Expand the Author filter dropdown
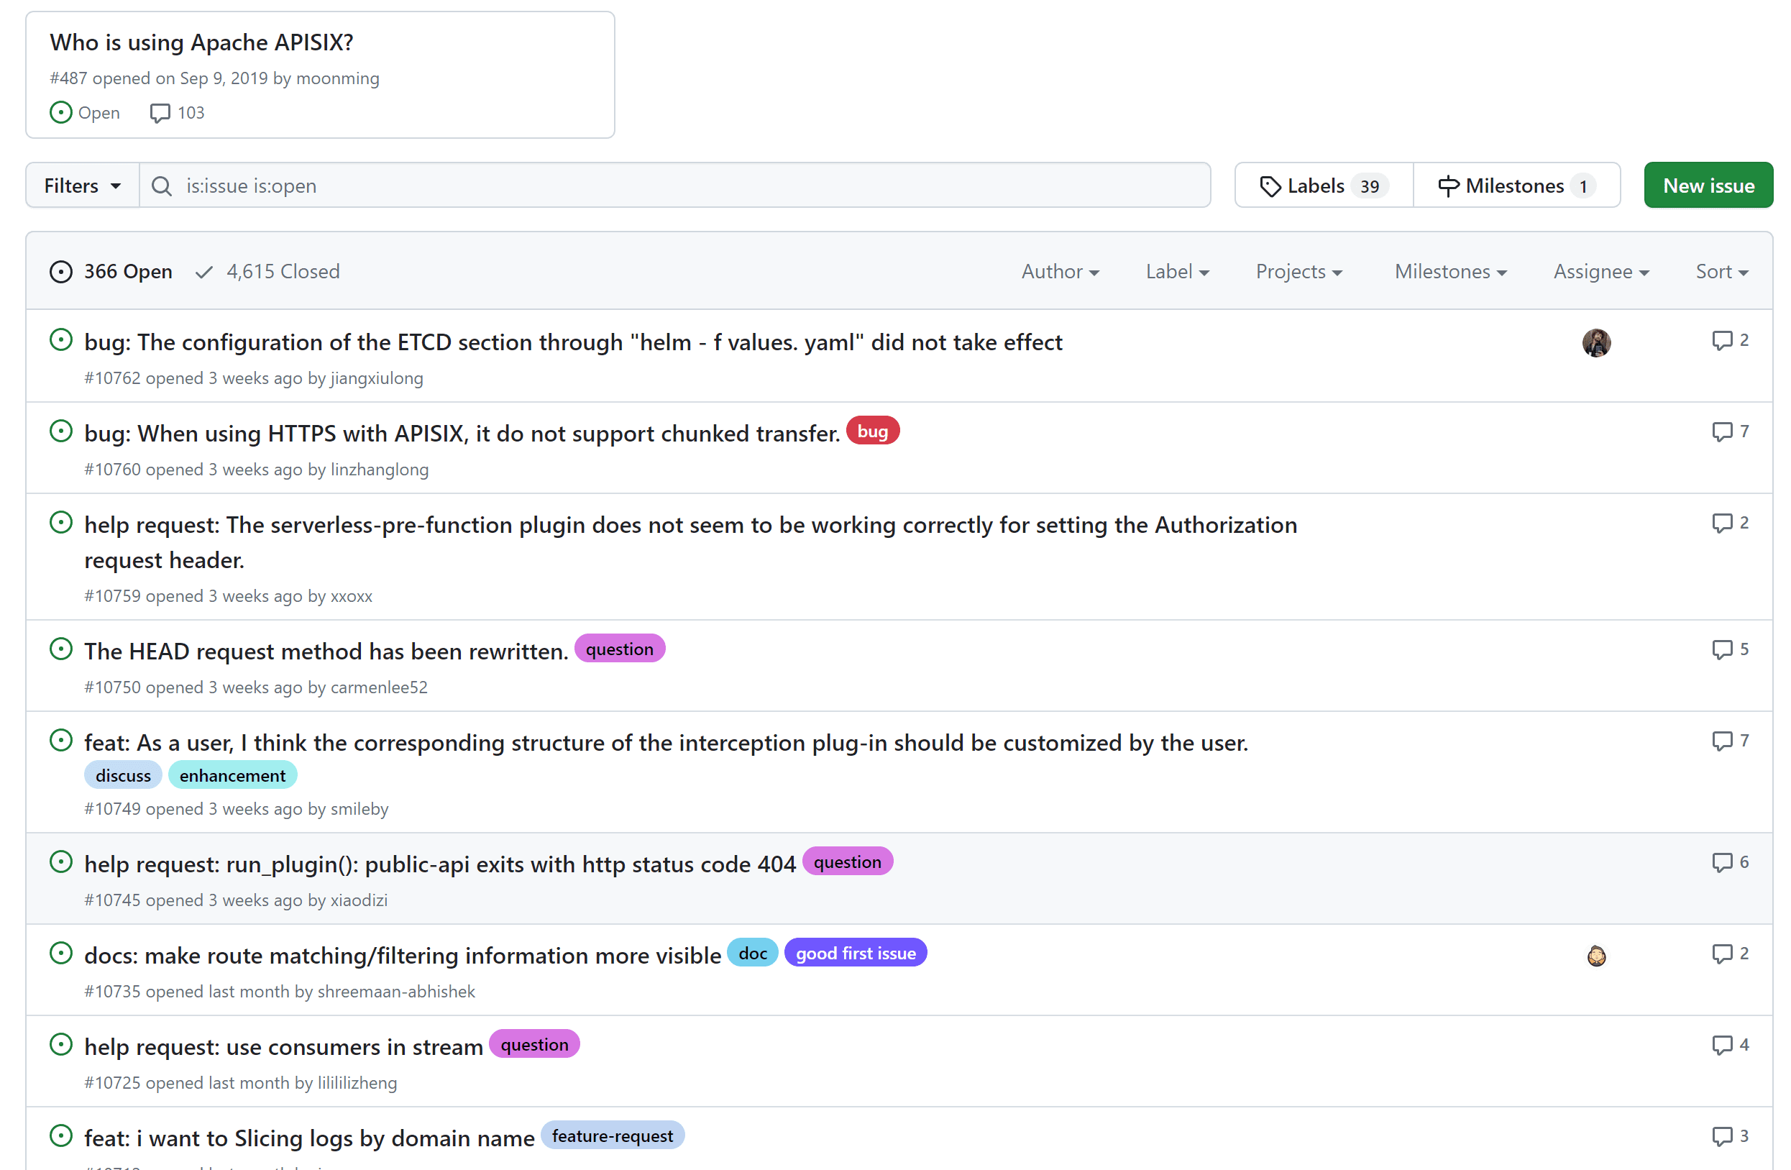Viewport: 1791px width, 1170px height. coord(1060,272)
